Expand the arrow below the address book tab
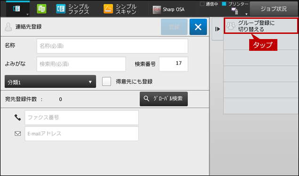Screen dimensions: 299x176 point(27,15)
